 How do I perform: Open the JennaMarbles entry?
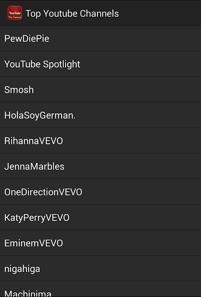click(x=100, y=166)
